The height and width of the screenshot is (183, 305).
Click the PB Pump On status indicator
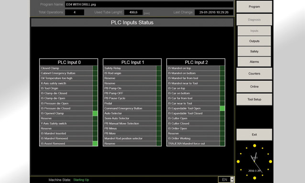coord(159,88)
